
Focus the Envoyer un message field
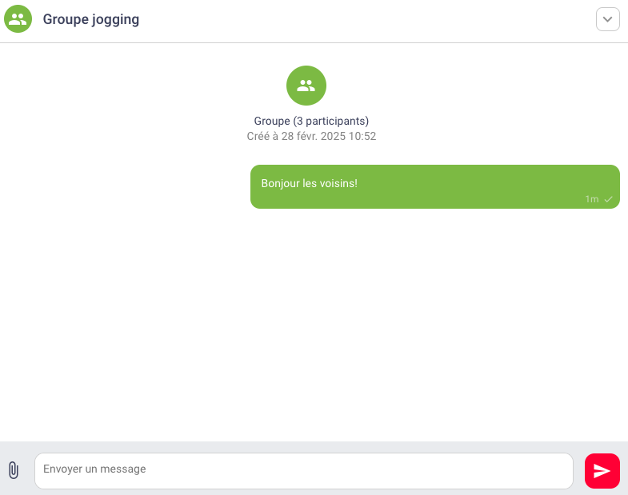coord(304,471)
